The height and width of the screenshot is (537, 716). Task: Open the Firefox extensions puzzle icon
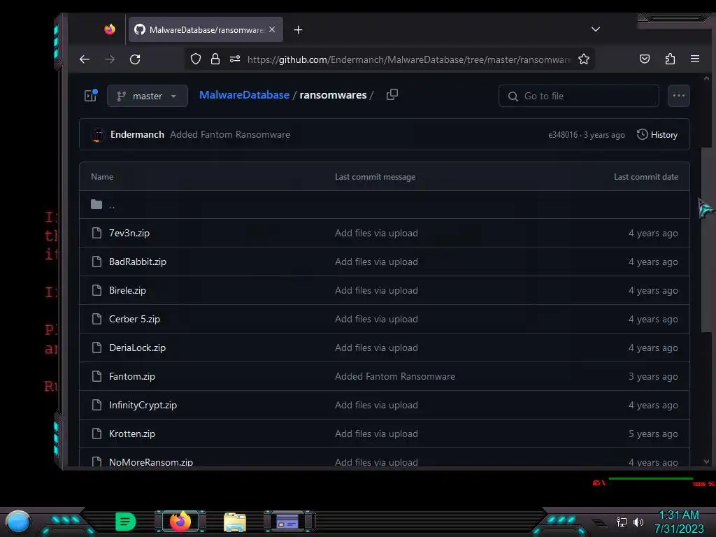[670, 59]
